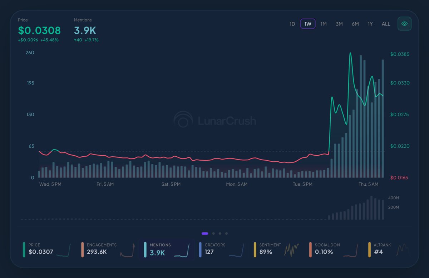Select the Engagements metric card
This screenshot has width=429, height=278.
pos(107,249)
